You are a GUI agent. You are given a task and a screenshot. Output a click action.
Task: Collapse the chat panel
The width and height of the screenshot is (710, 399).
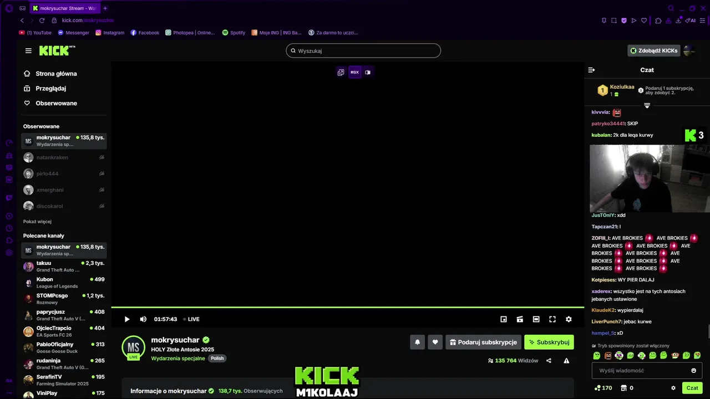coord(591,70)
